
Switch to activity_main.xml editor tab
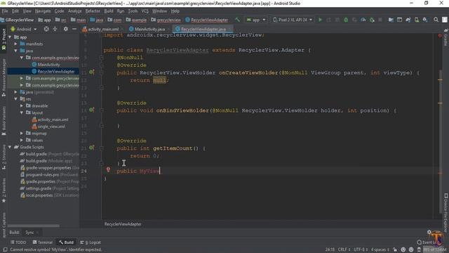(103, 30)
